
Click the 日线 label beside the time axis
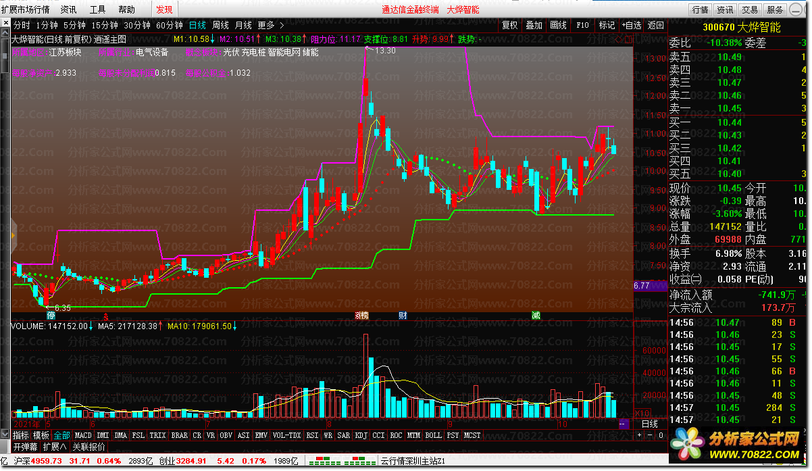point(649,424)
